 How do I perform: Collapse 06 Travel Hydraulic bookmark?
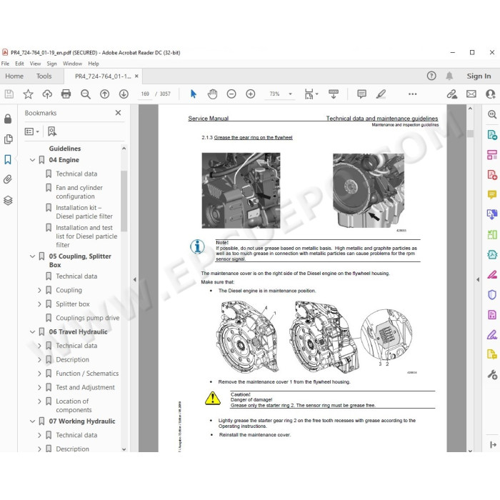click(x=32, y=332)
